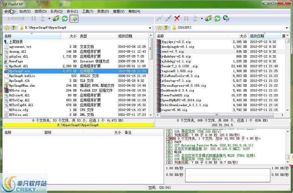
Task: Click the local path field D:\HyperSnap6\HyperSnap6
Action: click(x=85, y=28)
